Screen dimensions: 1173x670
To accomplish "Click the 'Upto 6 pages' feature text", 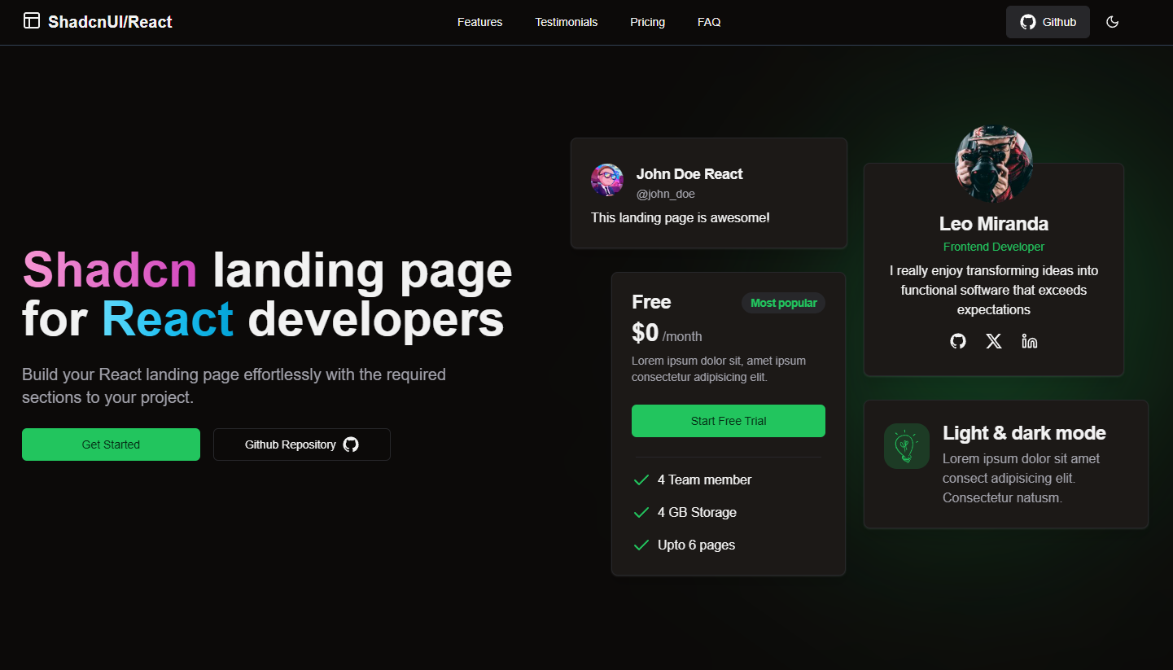I will (696, 545).
